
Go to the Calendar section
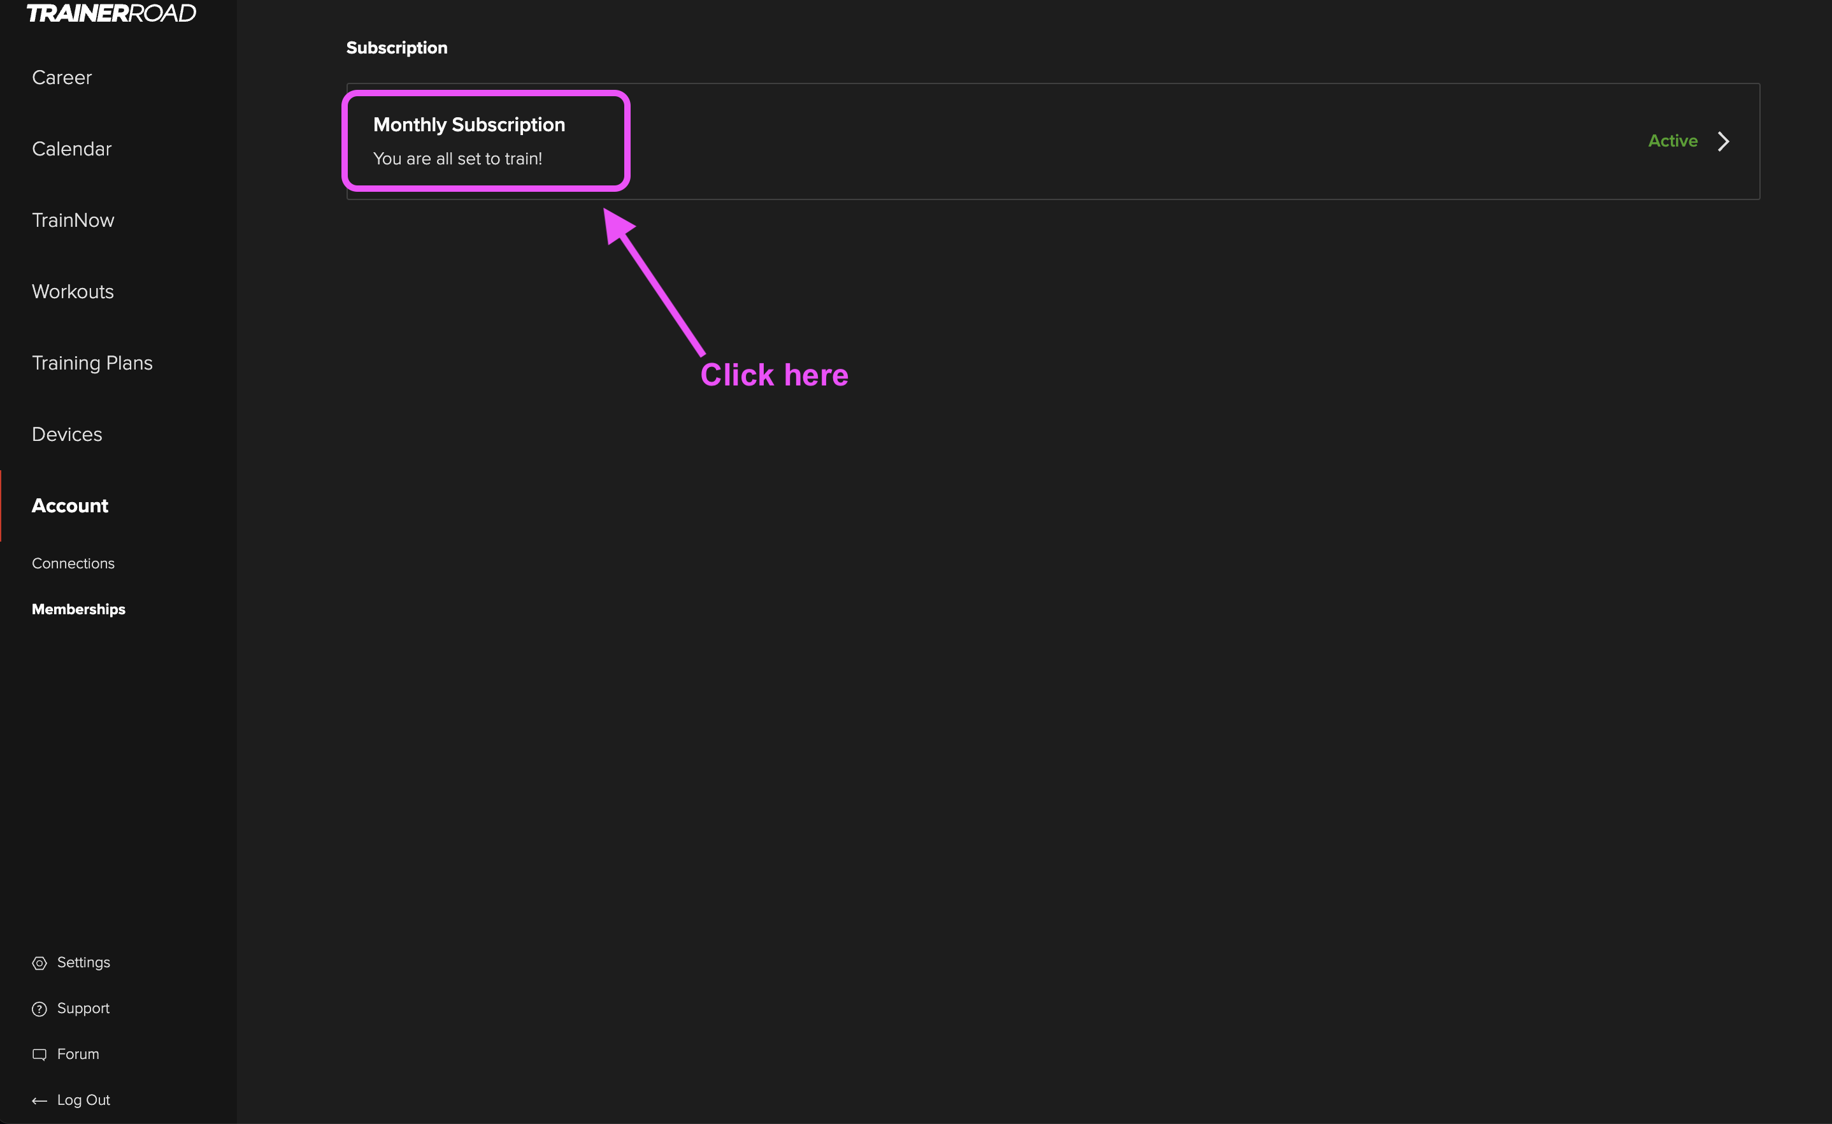click(71, 148)
